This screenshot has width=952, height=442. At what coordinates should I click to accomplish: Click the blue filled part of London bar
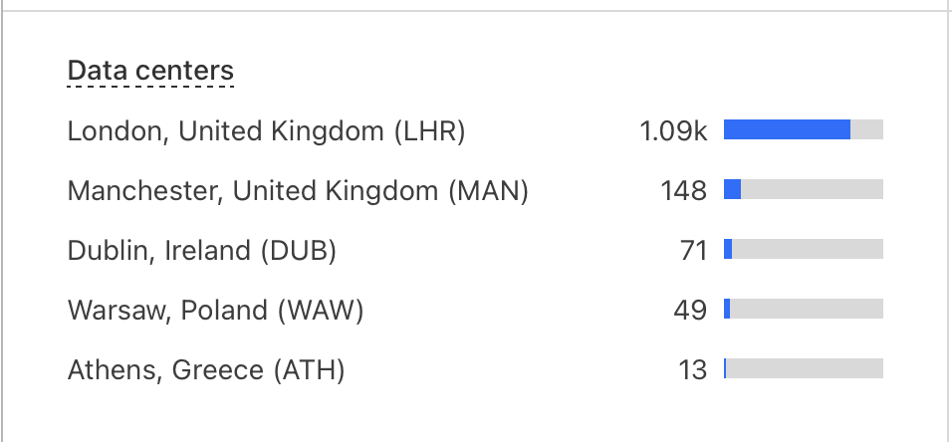787,129
